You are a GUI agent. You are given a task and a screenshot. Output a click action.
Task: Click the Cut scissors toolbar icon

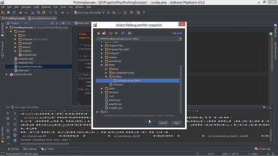pyautogui.click(x=33, y=13)
